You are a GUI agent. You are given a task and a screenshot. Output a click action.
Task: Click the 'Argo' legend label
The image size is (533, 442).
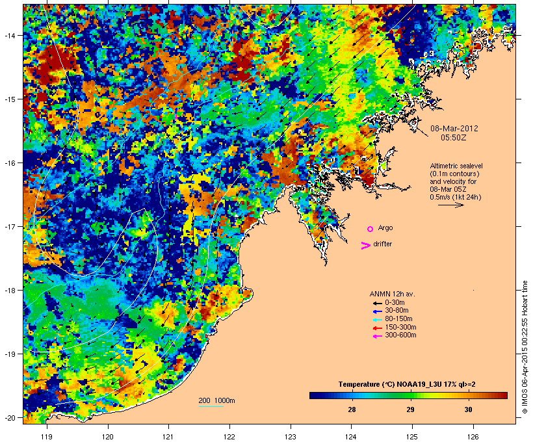385,227
